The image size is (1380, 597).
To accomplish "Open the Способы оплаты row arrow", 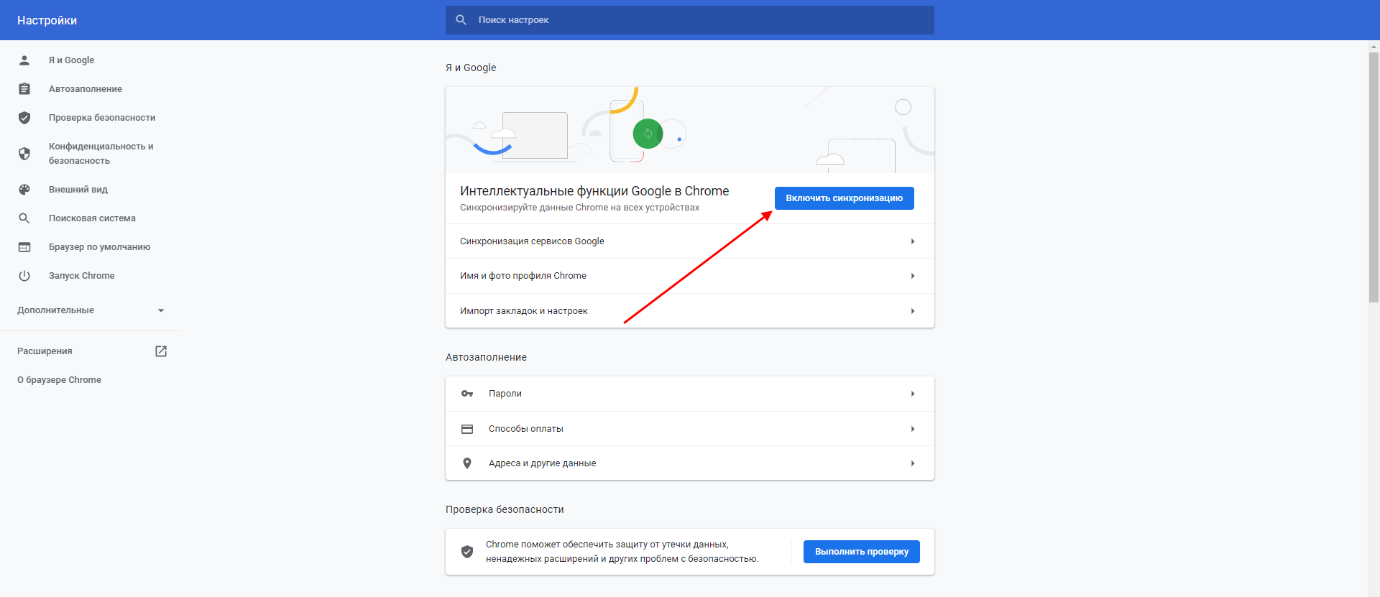I will click(x=913, y=429).
